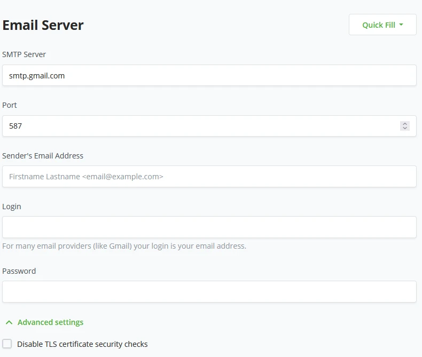
Task: Click the SMTP Server label
Action: pos(24,54)
